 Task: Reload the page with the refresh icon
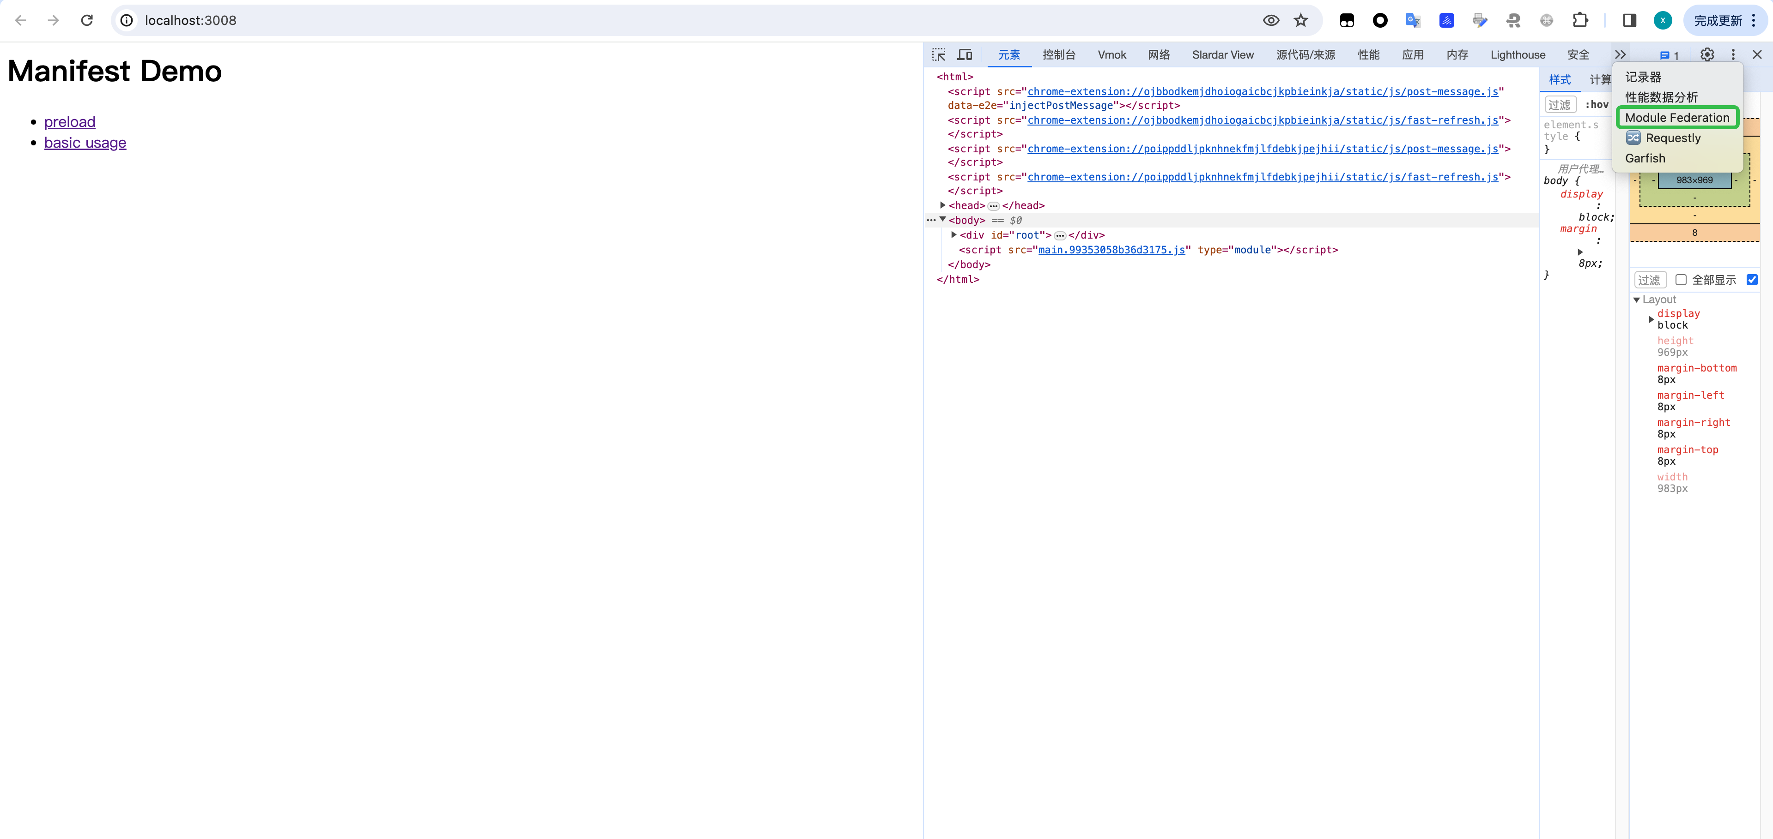click(x=87, y=21)
